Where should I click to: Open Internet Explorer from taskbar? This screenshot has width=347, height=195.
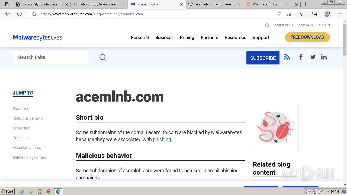point(21,191)
